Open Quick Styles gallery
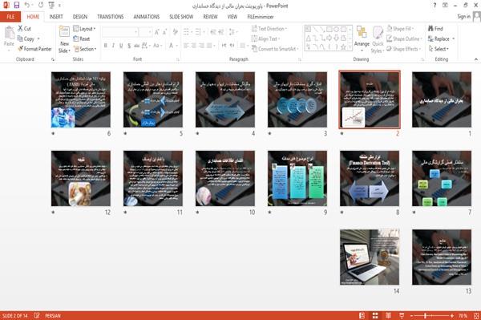481x320 pixels. [x=378, y=39]
